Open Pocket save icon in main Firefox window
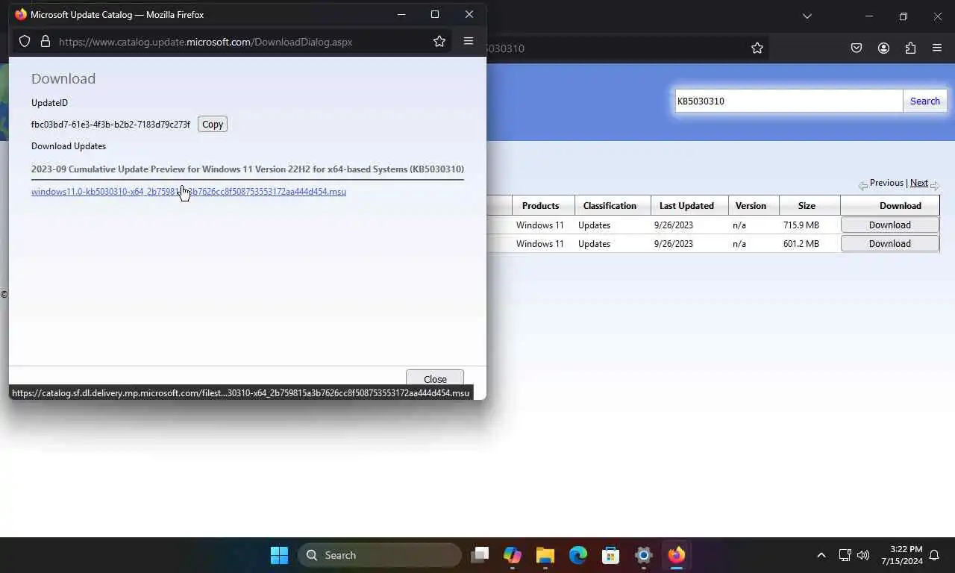The height and width of the screenshot is (573, 955). click(857, 48)
